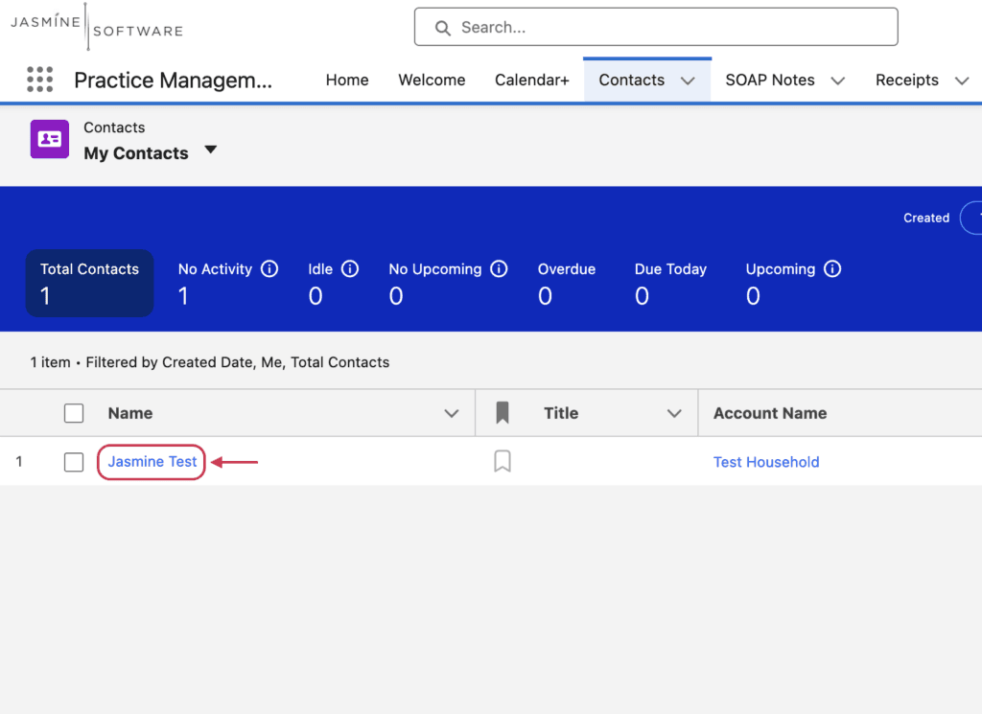Click the Idle info icon
This screenshot has width=982, height=714.
click(x=349, y=269)
